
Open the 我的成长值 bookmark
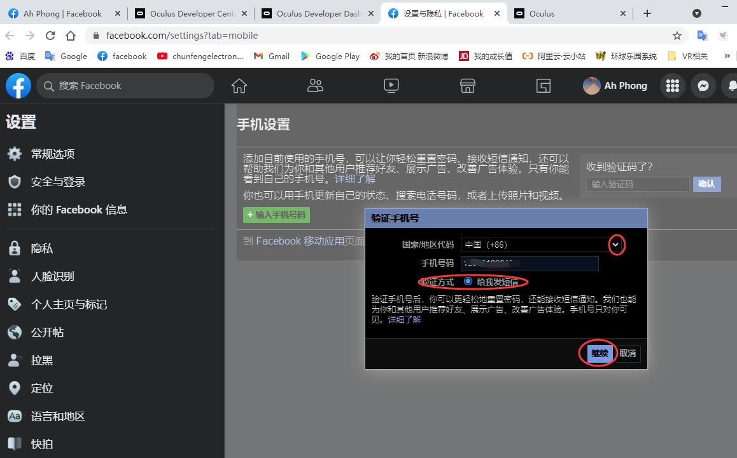click(x=486, y=57)
